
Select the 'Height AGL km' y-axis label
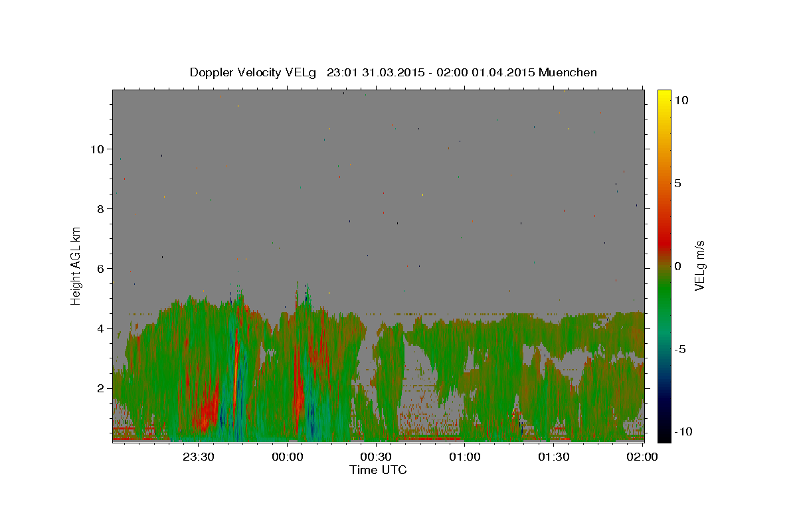pyautogui.click(x=76, y=265)
